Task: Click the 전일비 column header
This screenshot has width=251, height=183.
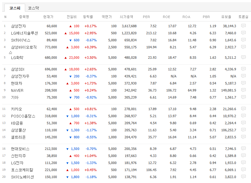Action: [x=72, y=17]
